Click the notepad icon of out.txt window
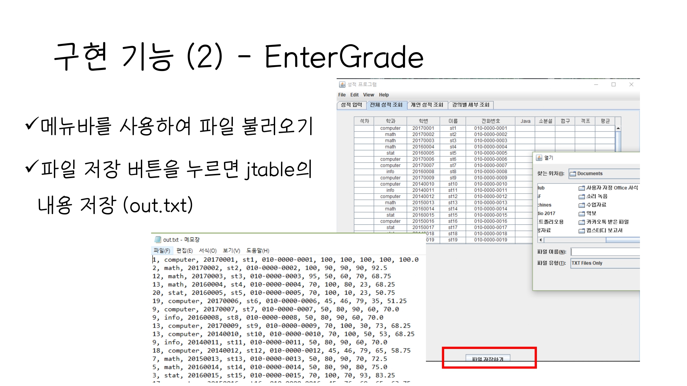 click(x=158, y=239)
